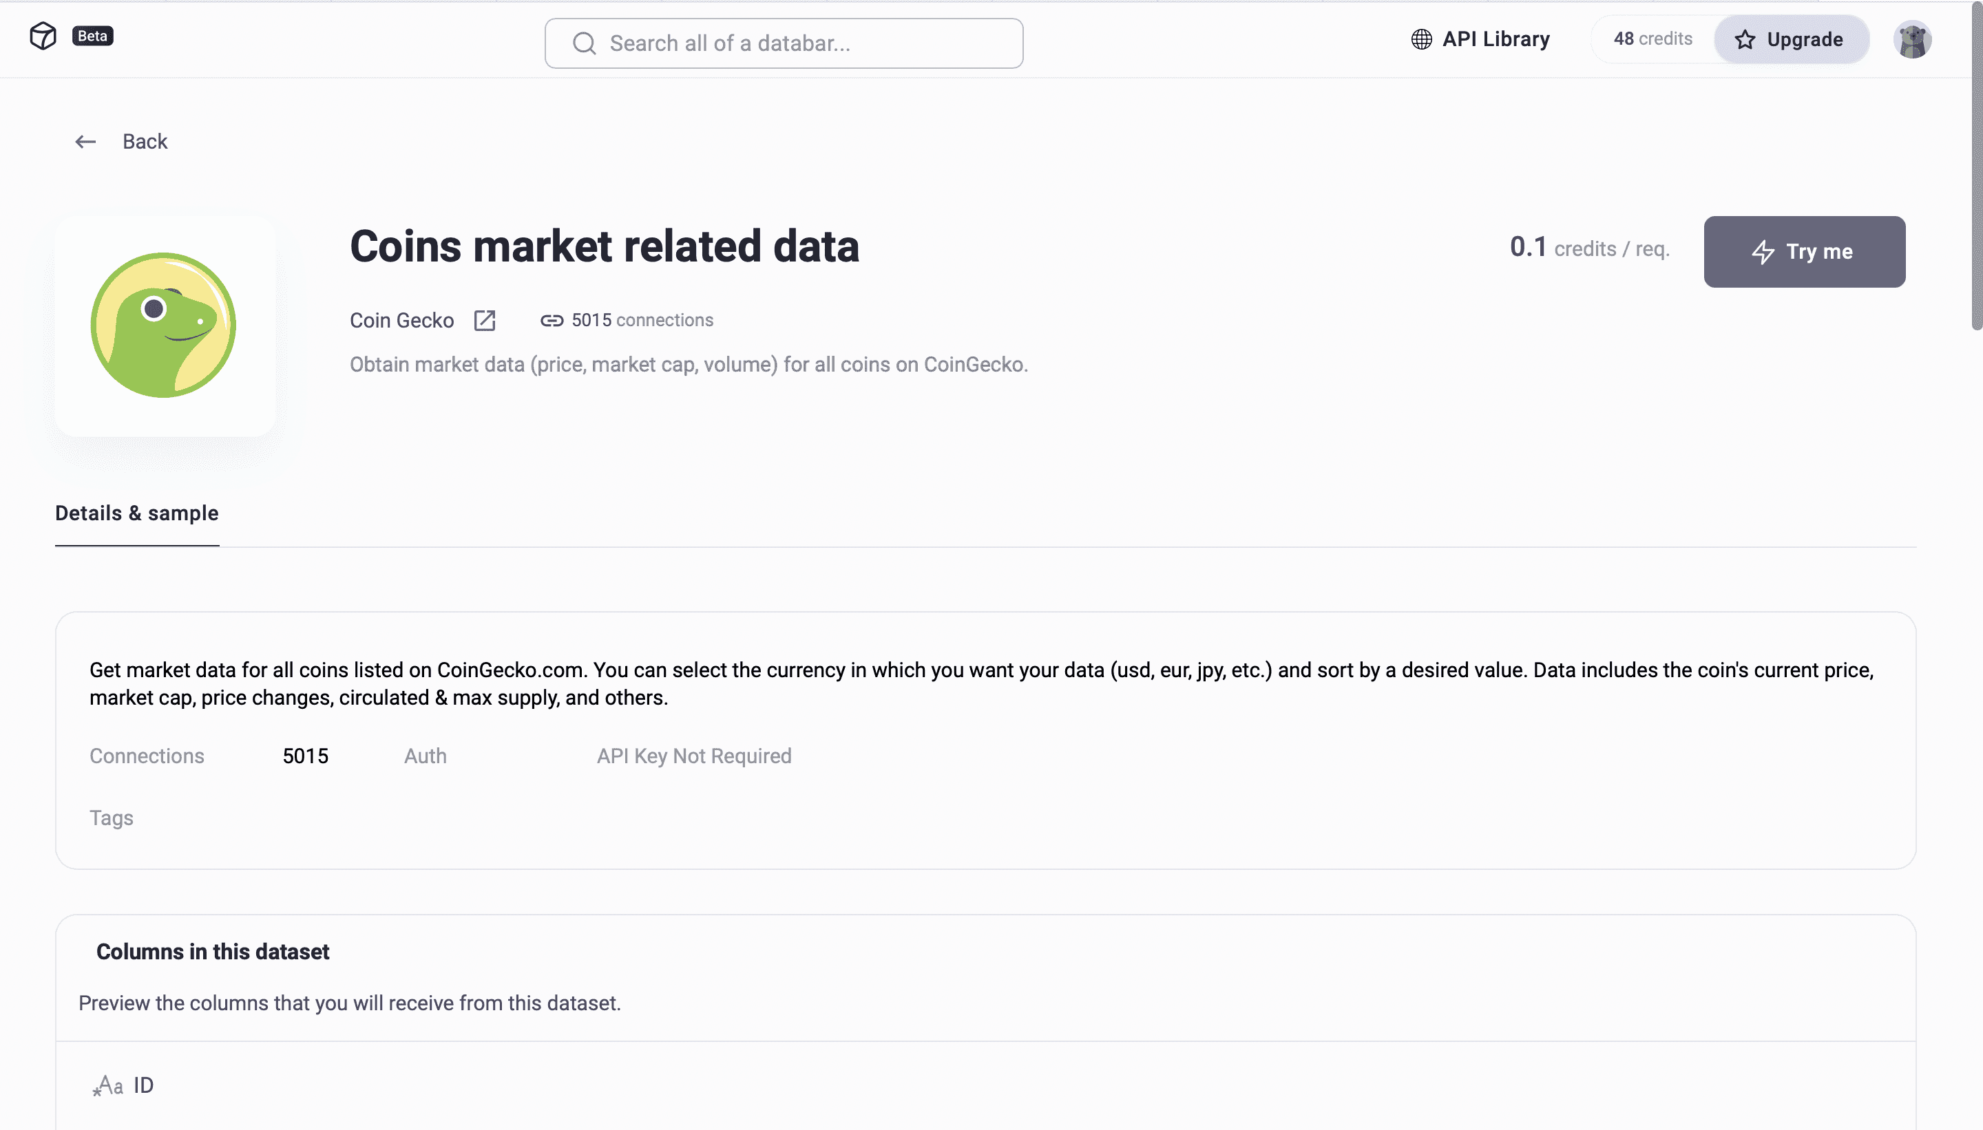This screenshot has width=1983, height=1130.
Task: Switch to Details & sample tab
Action: coord(136,513)
